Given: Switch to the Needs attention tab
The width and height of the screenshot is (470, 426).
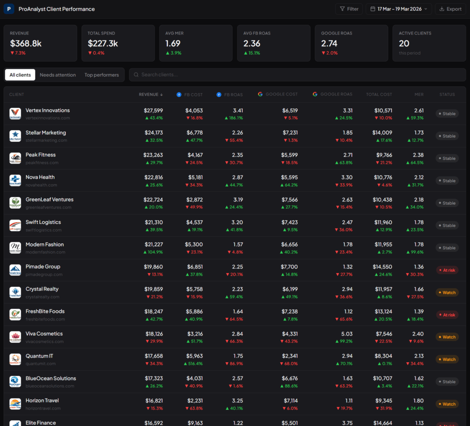Looking at the screenshot, I should click(58, 75).
